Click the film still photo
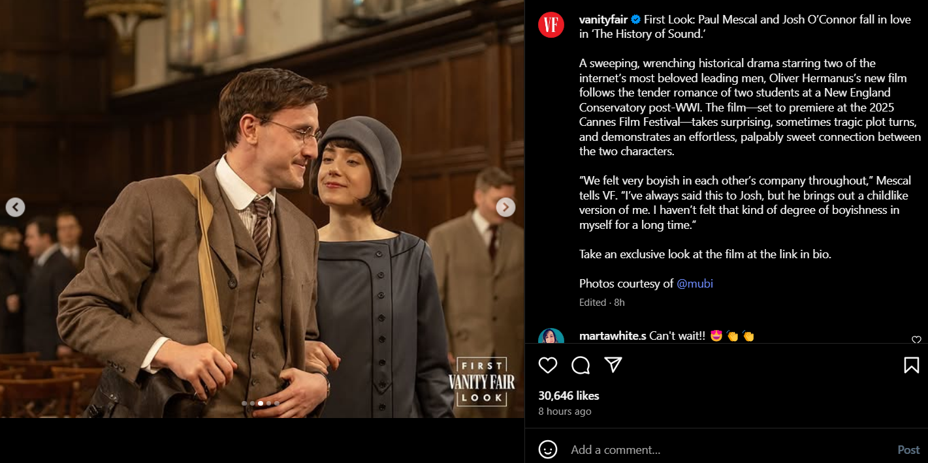Viewport: 928px width, 463px height. point(262,209)
